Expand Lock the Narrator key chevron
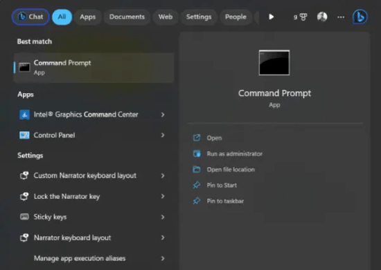The width and height of the screenshot is (381, 270). (163, 196)
